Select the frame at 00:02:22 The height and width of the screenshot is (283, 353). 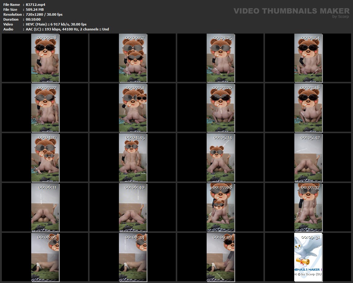[x=45, y=108]
